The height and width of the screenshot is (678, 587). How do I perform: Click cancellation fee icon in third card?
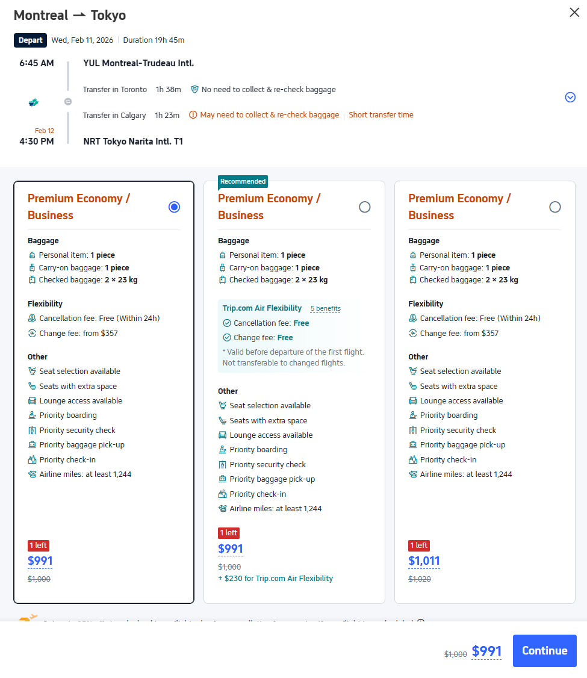pos(413,319)
